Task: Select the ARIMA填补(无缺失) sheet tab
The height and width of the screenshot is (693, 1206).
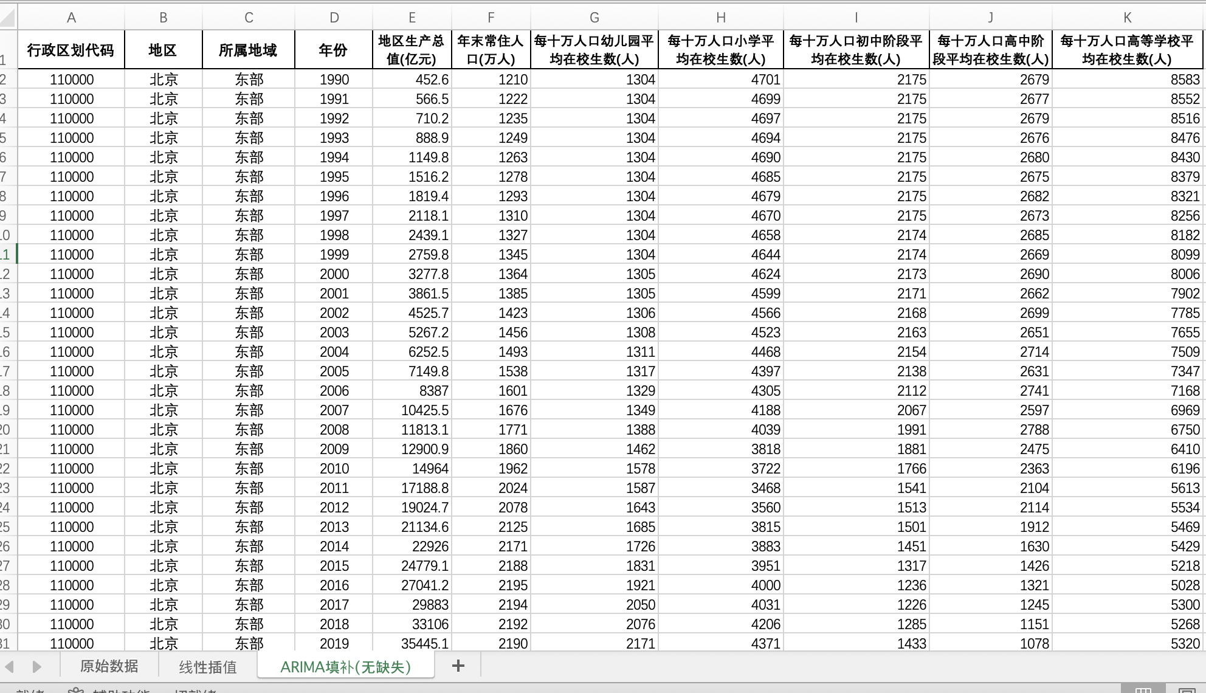Action: click(x=345, y=667)
